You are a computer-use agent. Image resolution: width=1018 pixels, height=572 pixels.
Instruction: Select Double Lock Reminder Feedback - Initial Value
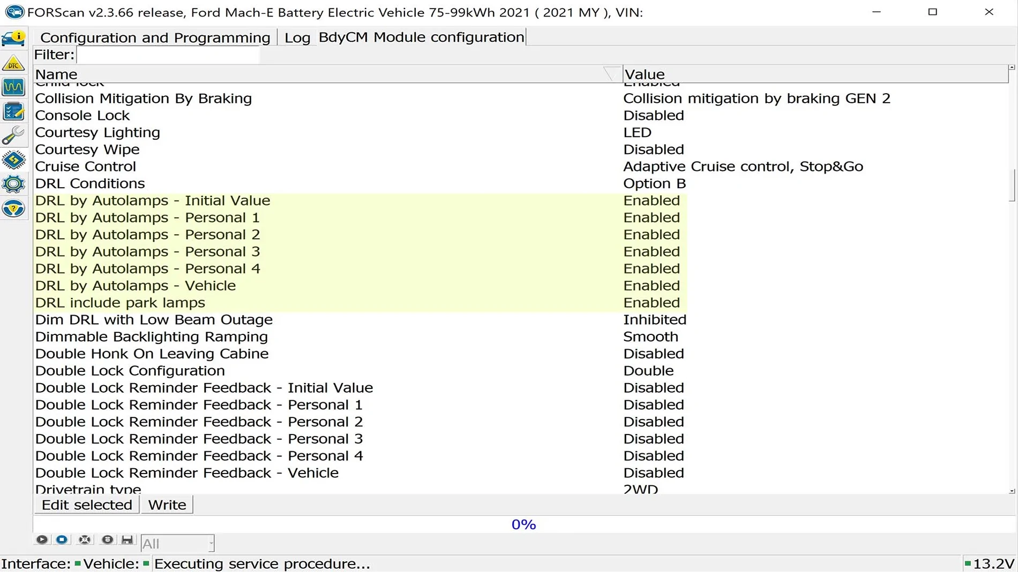[x=521, y=388]
